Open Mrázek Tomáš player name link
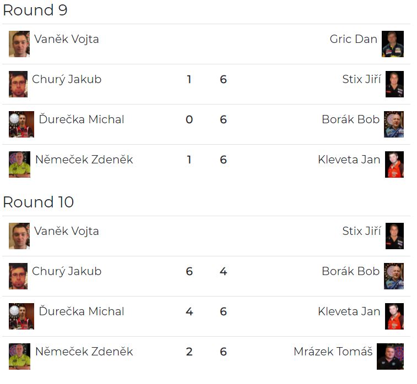Viewport: 417px width, 384px height. click(333, 352)
